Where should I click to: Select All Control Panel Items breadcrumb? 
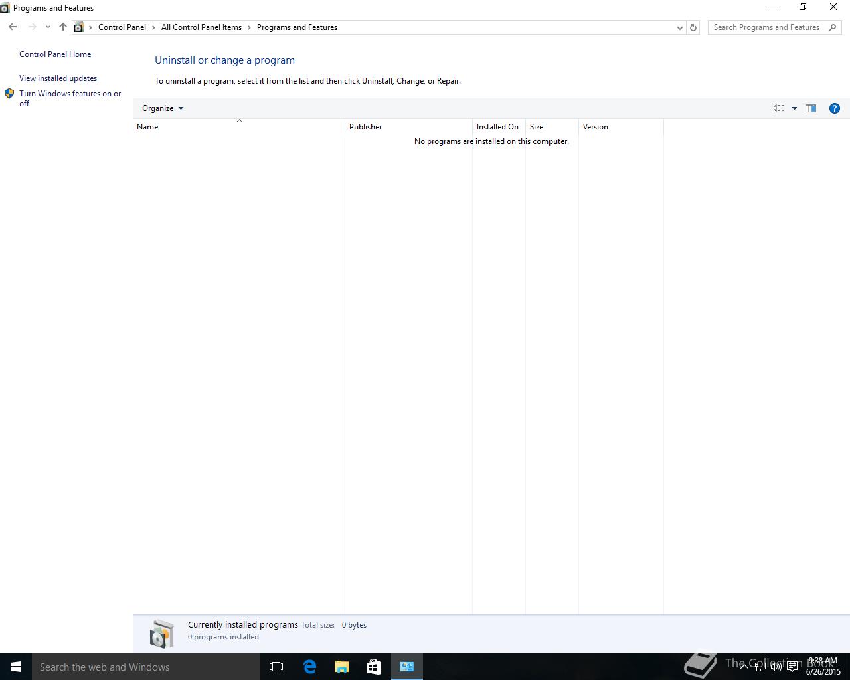click(201, 27)
